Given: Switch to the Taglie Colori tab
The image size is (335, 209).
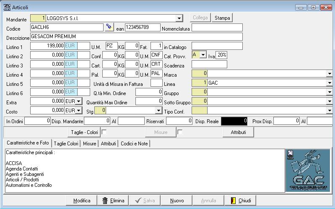Looking at the screenshot, I should 66,144.
